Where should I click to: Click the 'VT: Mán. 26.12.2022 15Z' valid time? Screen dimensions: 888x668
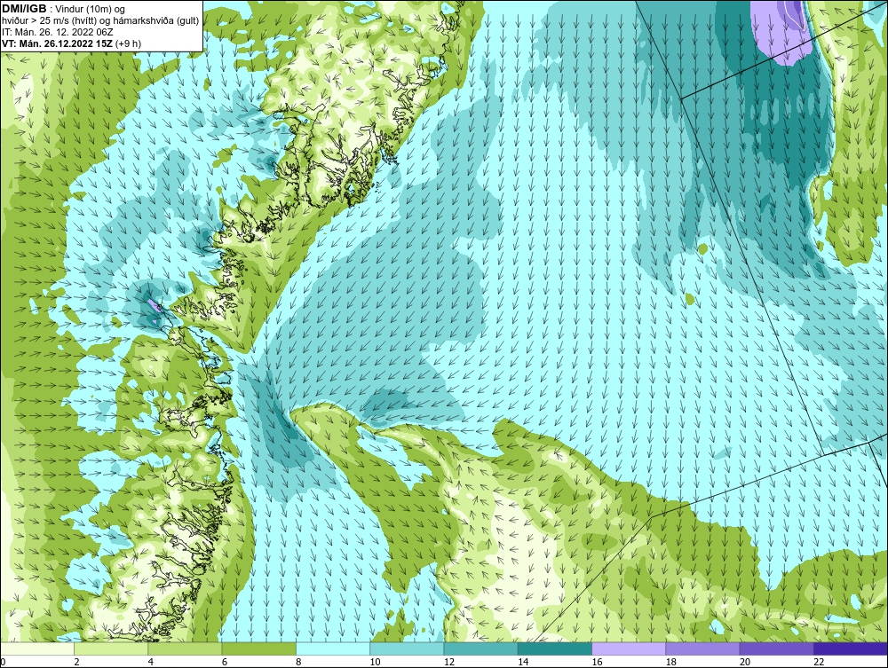[57, 43]
